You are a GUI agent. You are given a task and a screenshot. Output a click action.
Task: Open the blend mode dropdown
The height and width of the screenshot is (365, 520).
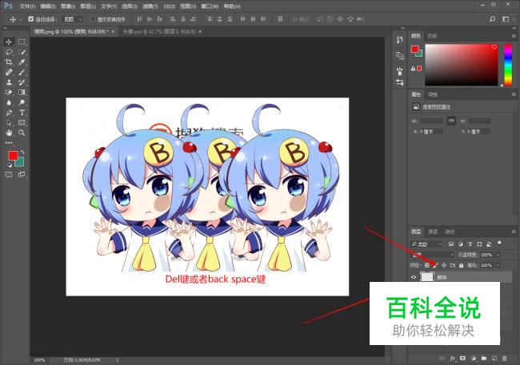coord(433,255)
